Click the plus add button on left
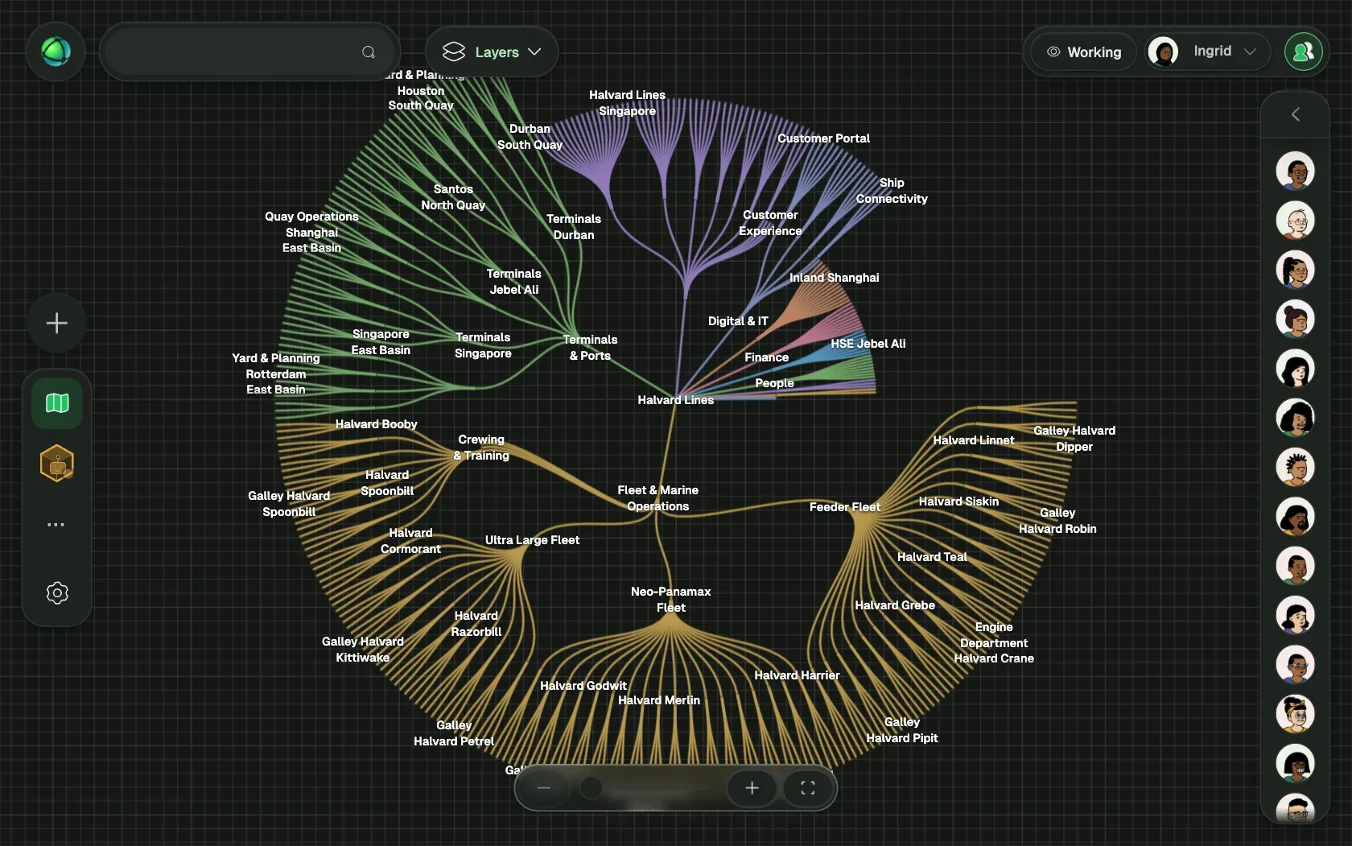Viewport: 1352px width, 846px height. [56, 324]
